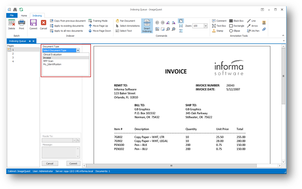302x189 pixels.
Task: Click the zoom in magnifier
Action: 174,29
